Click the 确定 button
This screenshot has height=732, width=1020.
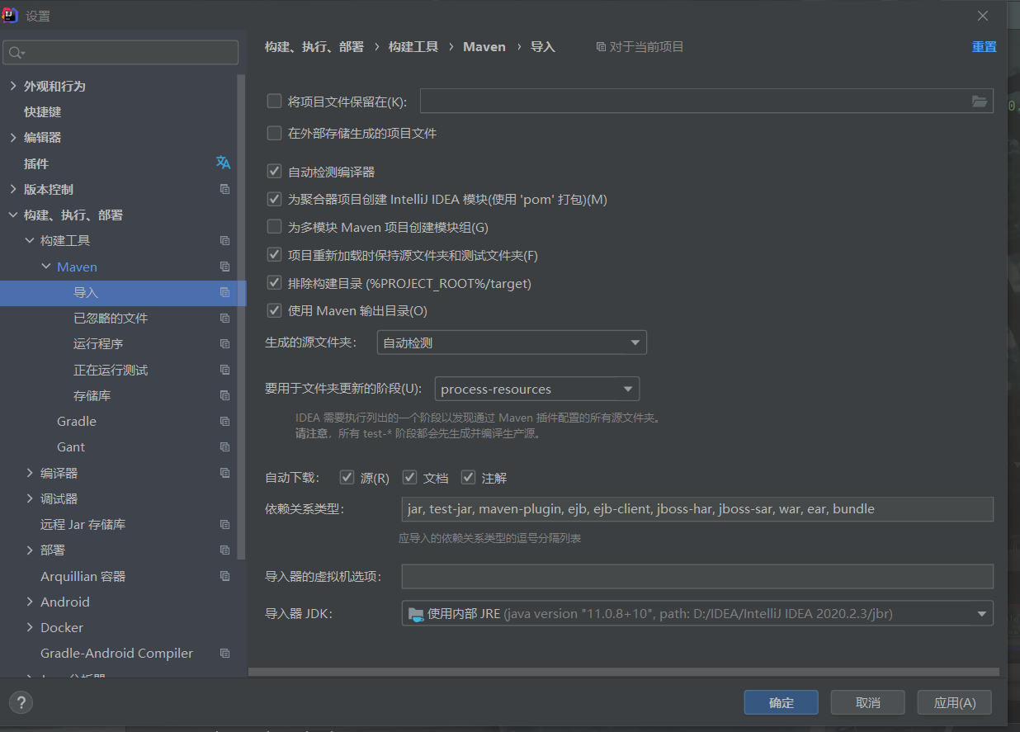pos(781,702)
